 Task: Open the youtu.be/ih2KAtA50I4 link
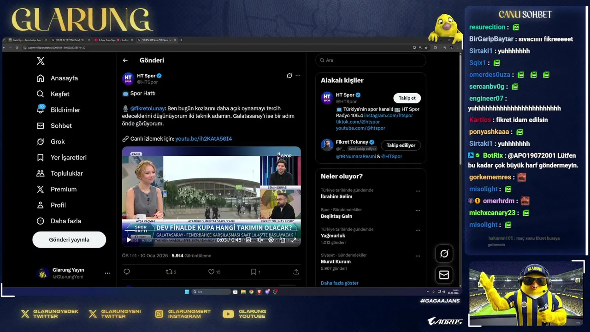pos(203,139)
